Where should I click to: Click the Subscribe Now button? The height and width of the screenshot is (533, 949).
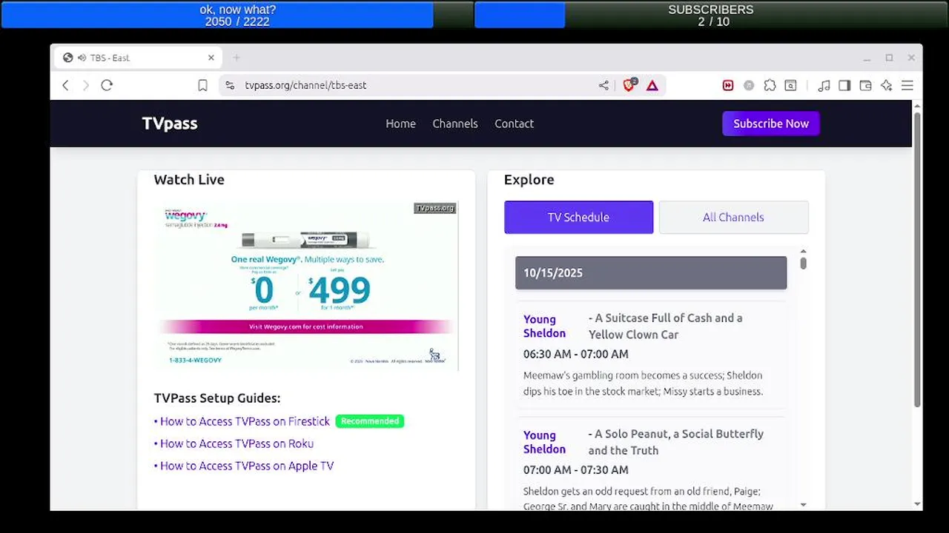click(x=771, y=124)
